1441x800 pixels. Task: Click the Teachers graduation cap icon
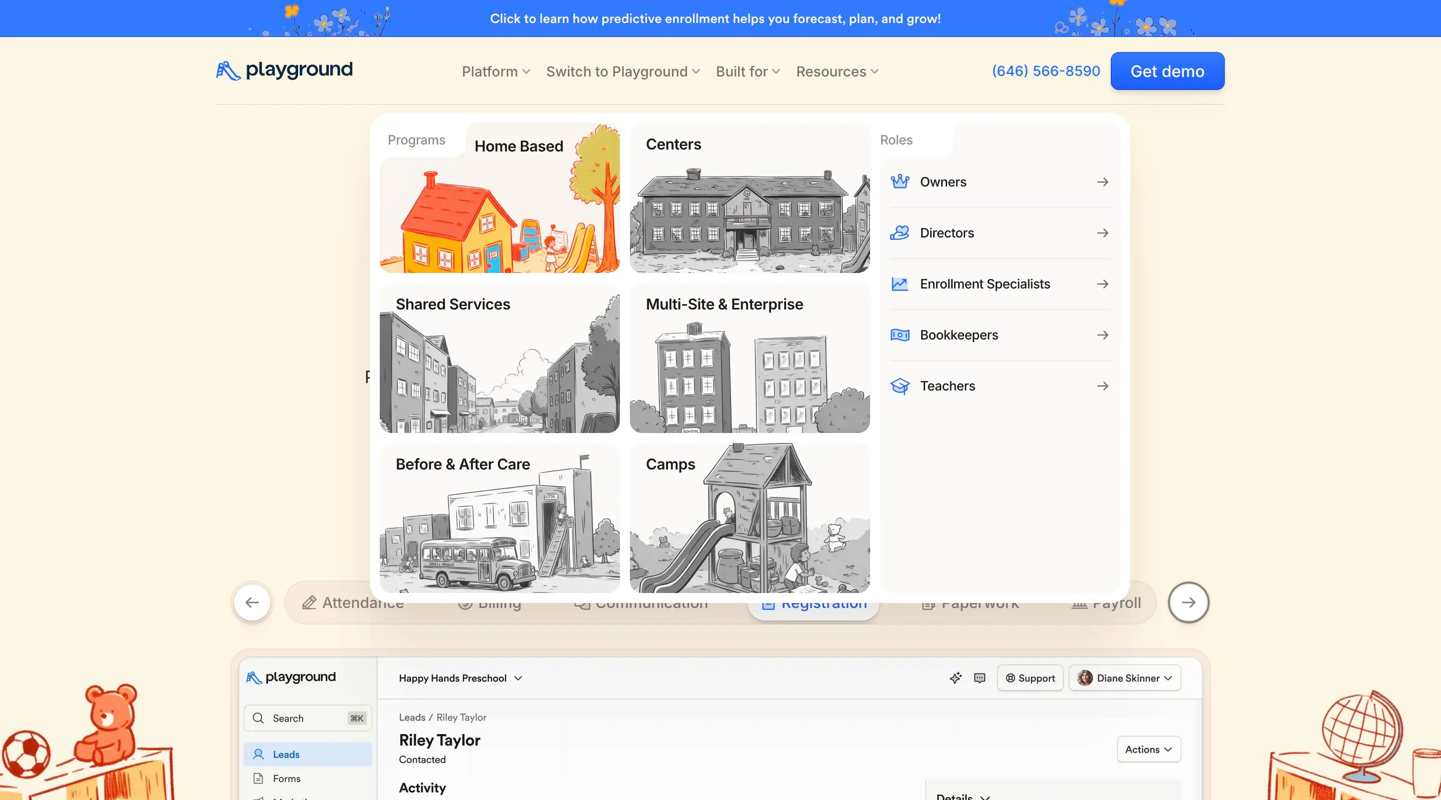[x=900, y=385]
